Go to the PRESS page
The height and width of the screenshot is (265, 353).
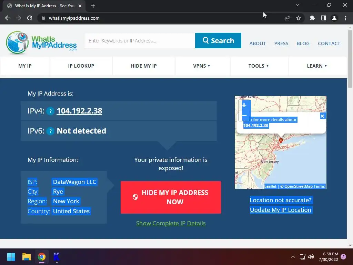(x=281, y=43)
